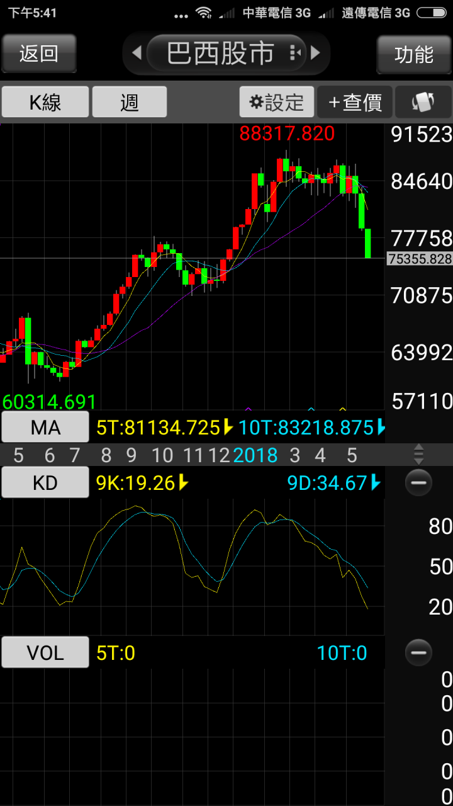Tap the +查價 price lookup button
This screenshot has width=453, height=806.
(355, 102)
